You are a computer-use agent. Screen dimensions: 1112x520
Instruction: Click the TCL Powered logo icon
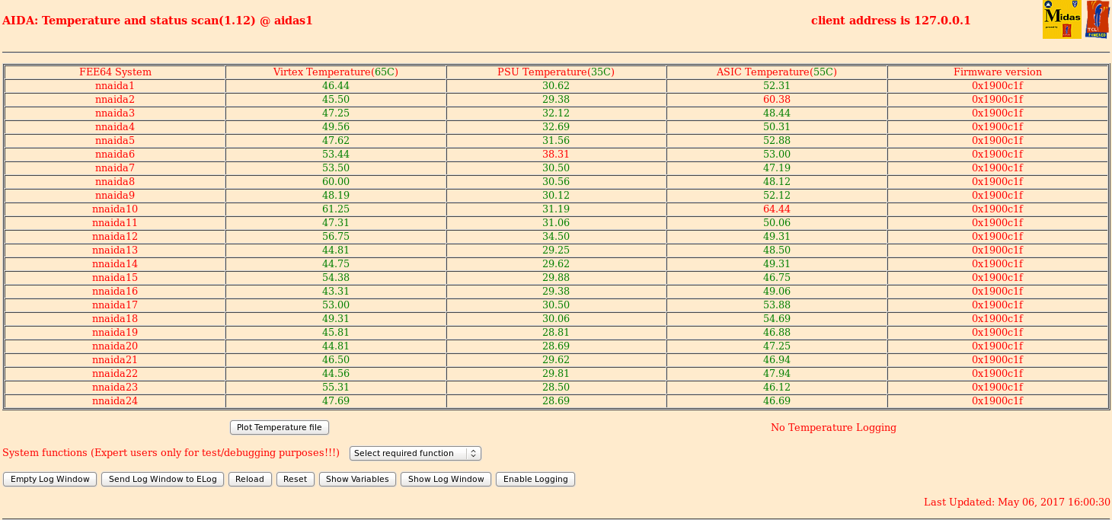(1097, 20)
